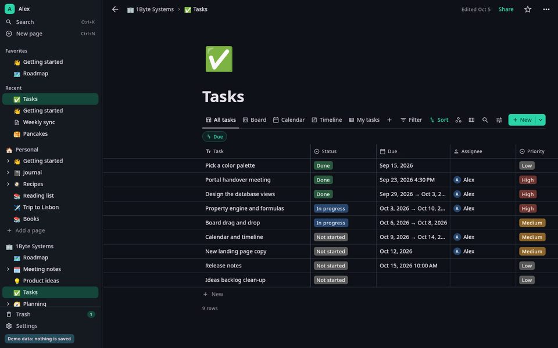Change Priority of Board drag and drop
The width and height of the screenshot is (558, 348).
pos(532,223)
